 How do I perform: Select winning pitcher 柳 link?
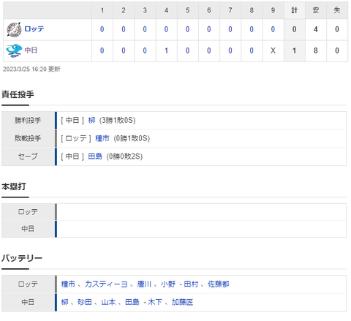[x=91, y=120]
